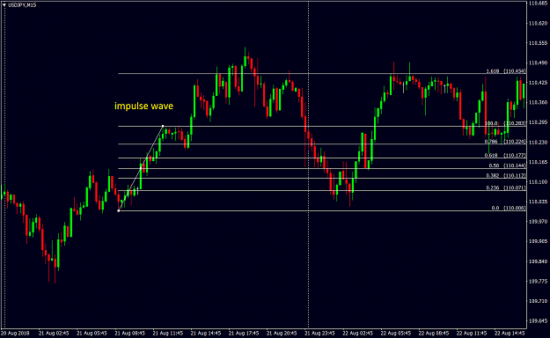
Task: Click the 110.490 price axis label
Action: tap(538, 62)
